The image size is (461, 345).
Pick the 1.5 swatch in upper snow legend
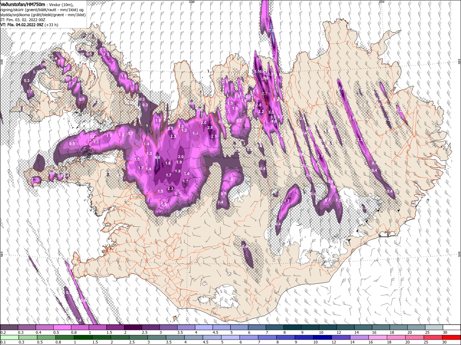(115, 327)
